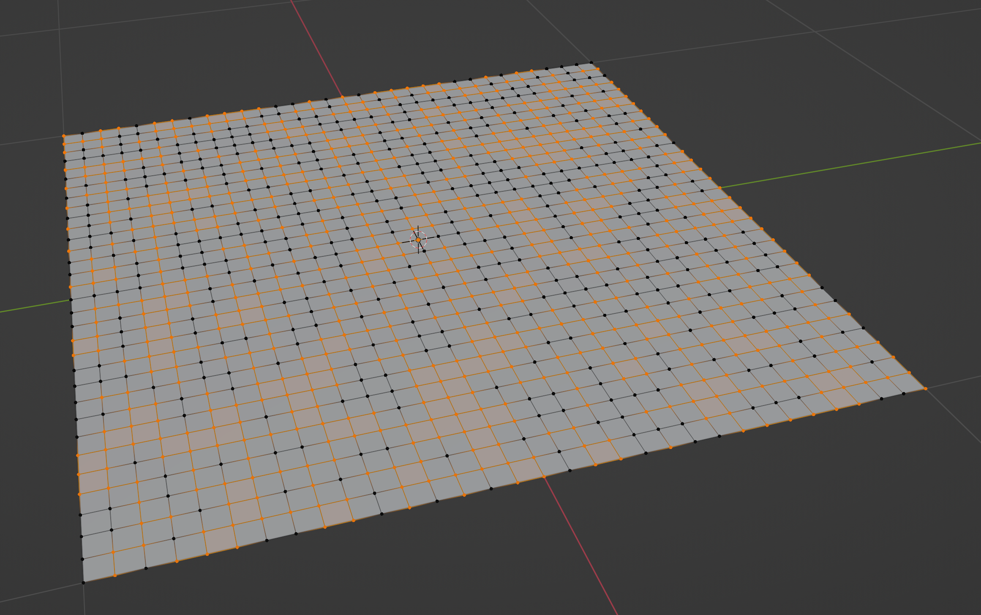This screenshot has height=615, width=981.
Task: Select the black vertex at the nearest bottom-left mesh corner
Action: [83, 582]
